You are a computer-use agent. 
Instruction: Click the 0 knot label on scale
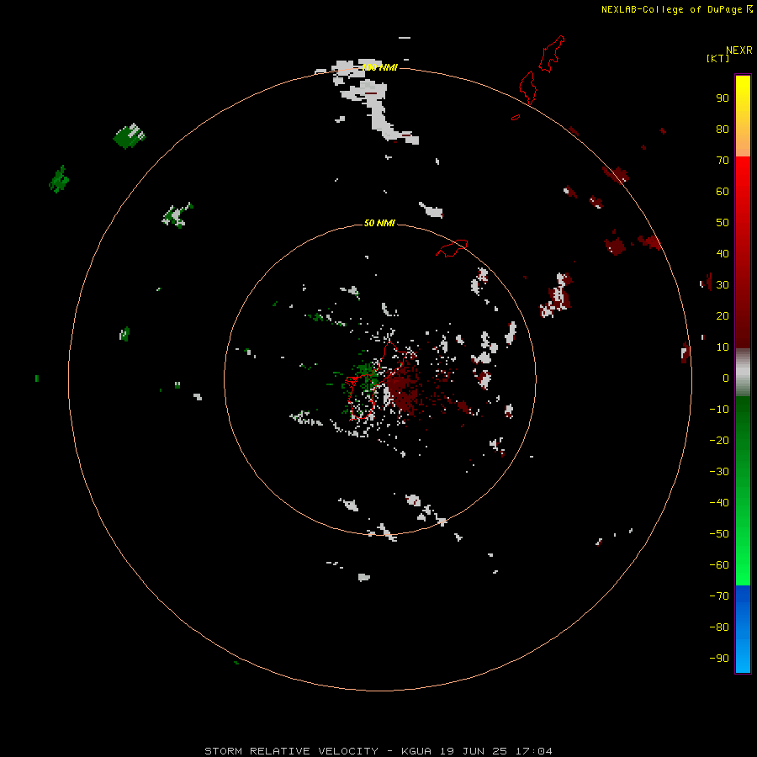click(726, 378)
